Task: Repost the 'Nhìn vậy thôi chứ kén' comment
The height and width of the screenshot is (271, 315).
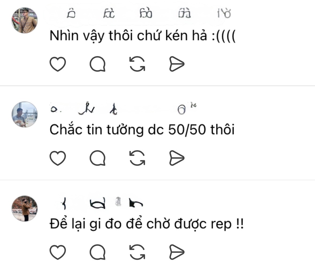Action: pos(137,64)
